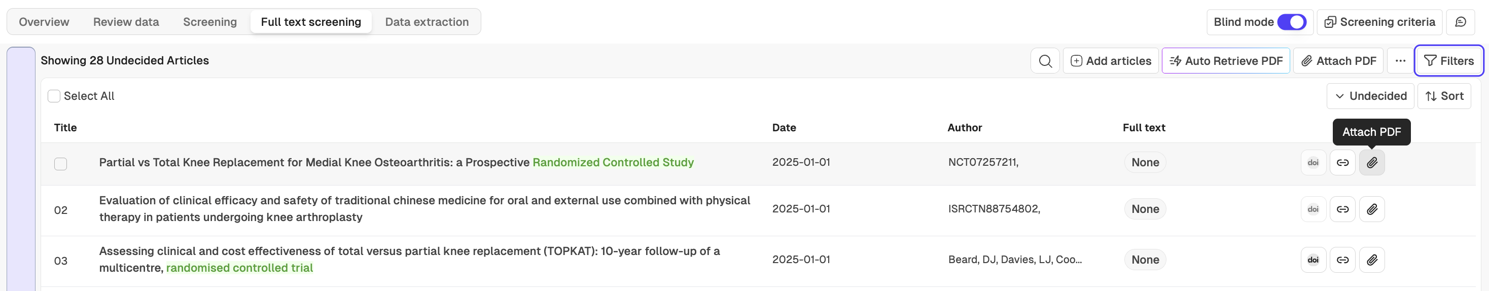1489x291 pixels.
Task: Open the Undecided status dropdown
Action: click(x=1370, y=96)
